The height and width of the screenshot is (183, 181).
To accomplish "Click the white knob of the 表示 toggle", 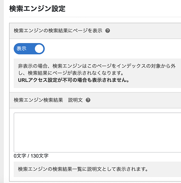I will tap(39, 49).
